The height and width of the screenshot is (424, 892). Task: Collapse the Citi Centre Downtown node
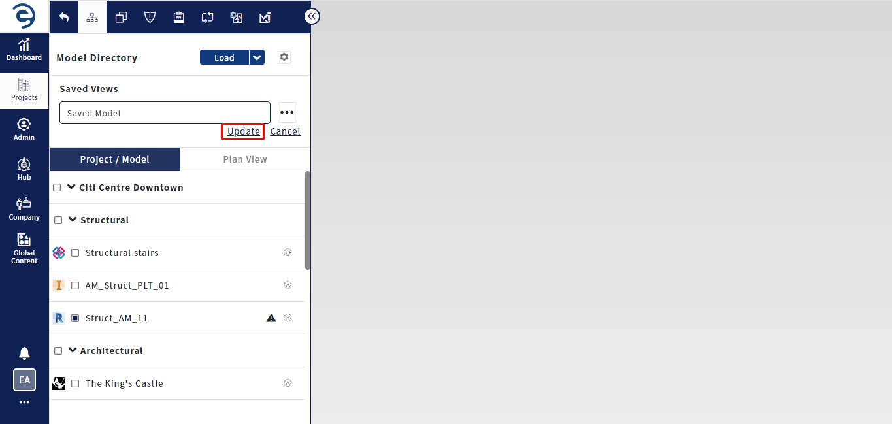pos(71,187)
